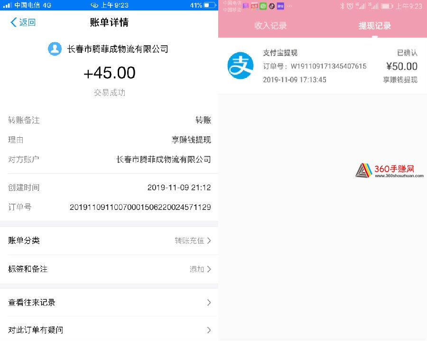Tap the Alipay 支 logo icon
The height and width of the screenshot is (341, 427).
click(x=241, y=66)
